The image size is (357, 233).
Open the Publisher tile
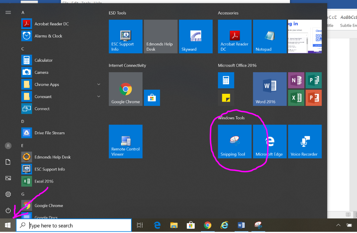313,80
